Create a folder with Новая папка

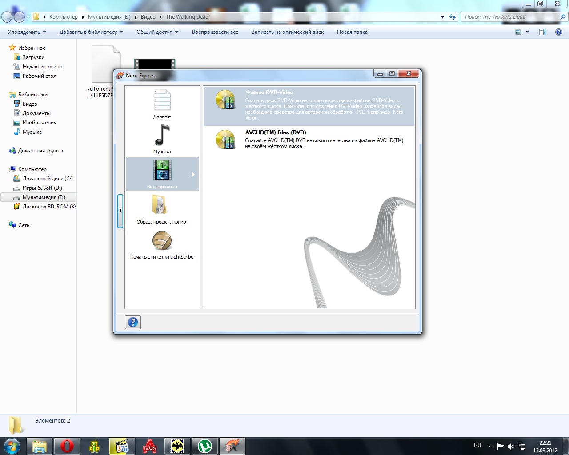point(352,32)
